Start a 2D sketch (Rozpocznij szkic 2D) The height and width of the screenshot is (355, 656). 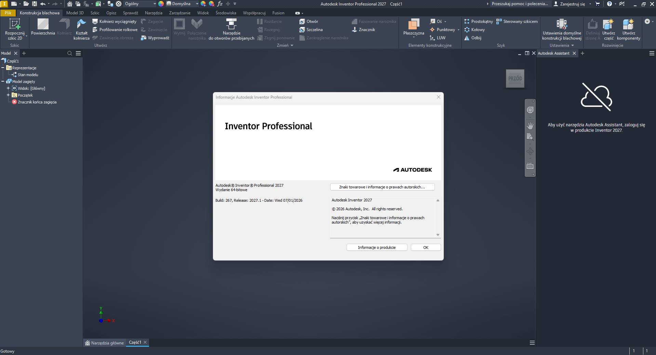[15, 30]
